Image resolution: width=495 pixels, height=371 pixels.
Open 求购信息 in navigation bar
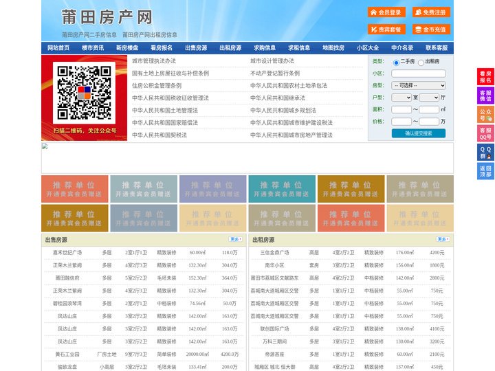pos(265,48)
